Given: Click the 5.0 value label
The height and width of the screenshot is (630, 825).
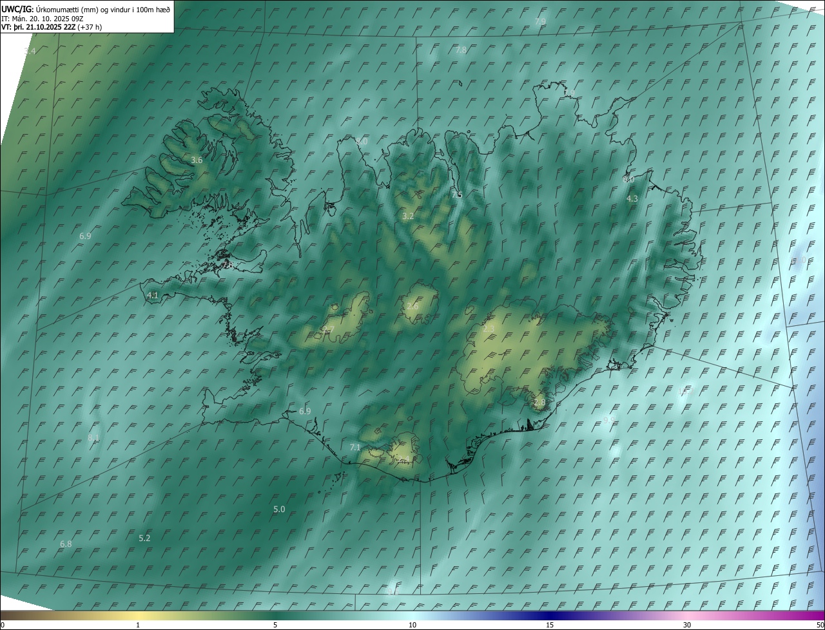Looking at the screenshot, I should (279, 510).
